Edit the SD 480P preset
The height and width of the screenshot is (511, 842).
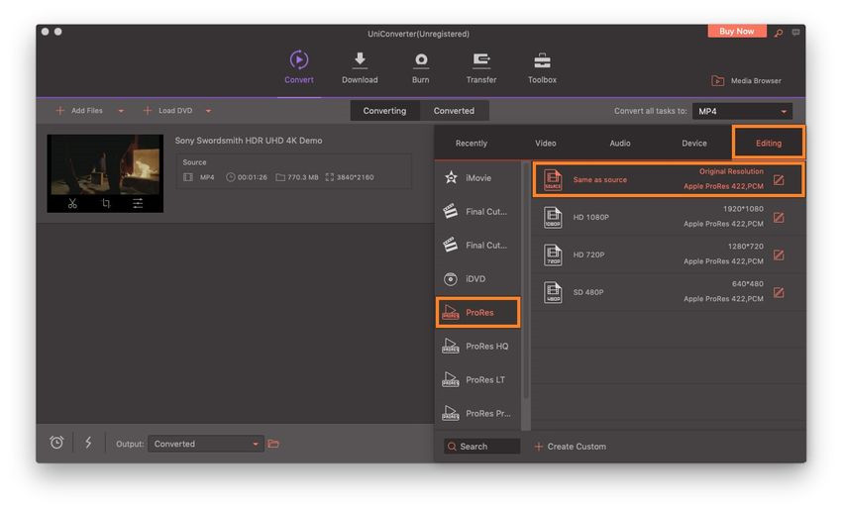click(779, 292)
